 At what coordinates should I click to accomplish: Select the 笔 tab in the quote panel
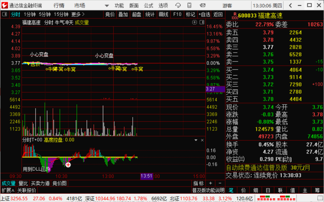pos(231,190)
